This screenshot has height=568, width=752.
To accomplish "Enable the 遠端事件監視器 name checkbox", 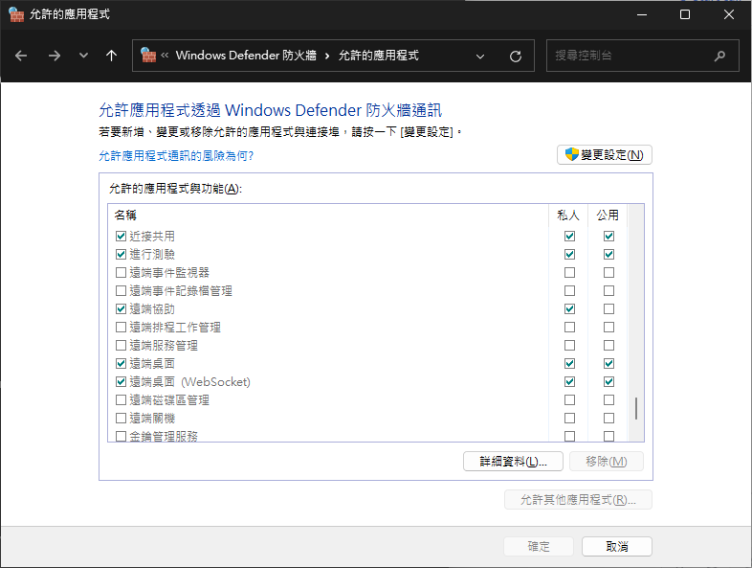I will (x=121, y=273).
